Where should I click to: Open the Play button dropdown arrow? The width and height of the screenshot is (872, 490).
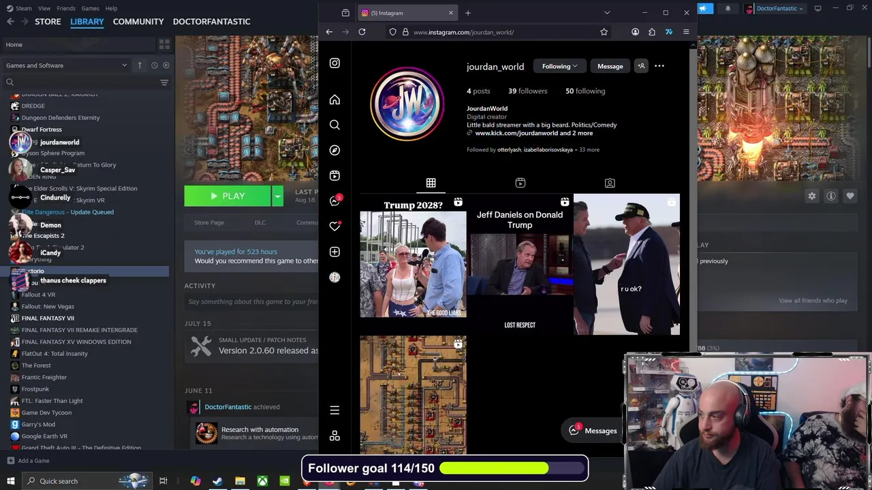[x=277, y=196]
